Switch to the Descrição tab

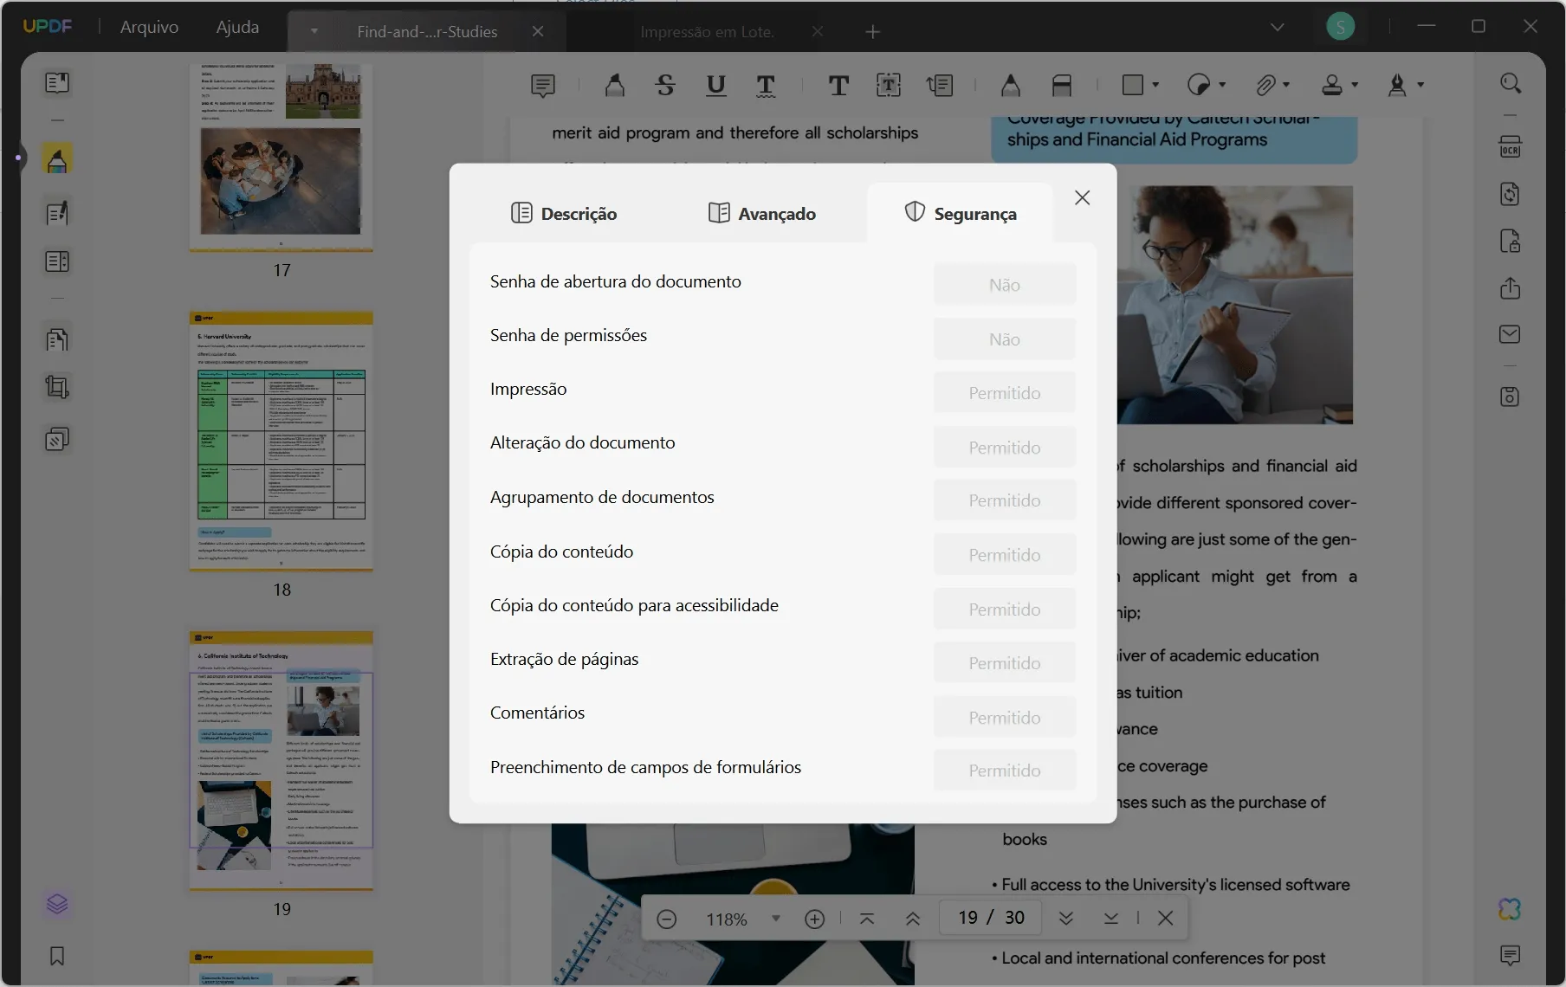pos(565,213)
